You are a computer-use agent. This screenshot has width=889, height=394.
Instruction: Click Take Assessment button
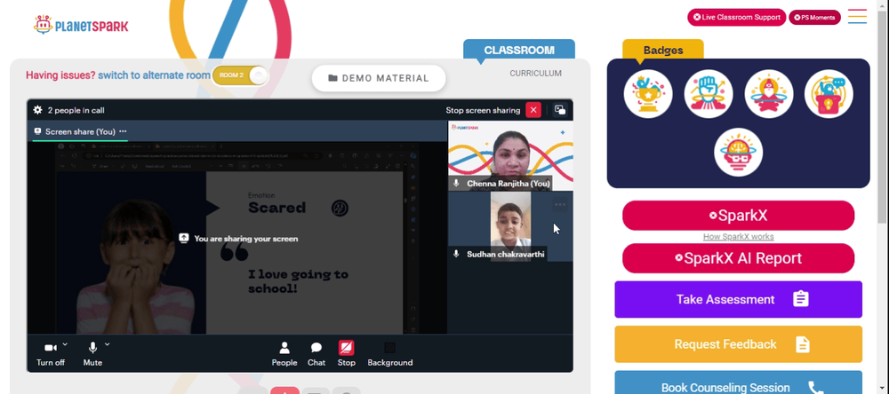point(738,299)
